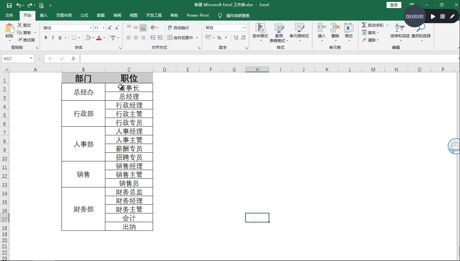Toggle bold formatting
This screenshot has height=261, width=460.
[x=45, y=38]
